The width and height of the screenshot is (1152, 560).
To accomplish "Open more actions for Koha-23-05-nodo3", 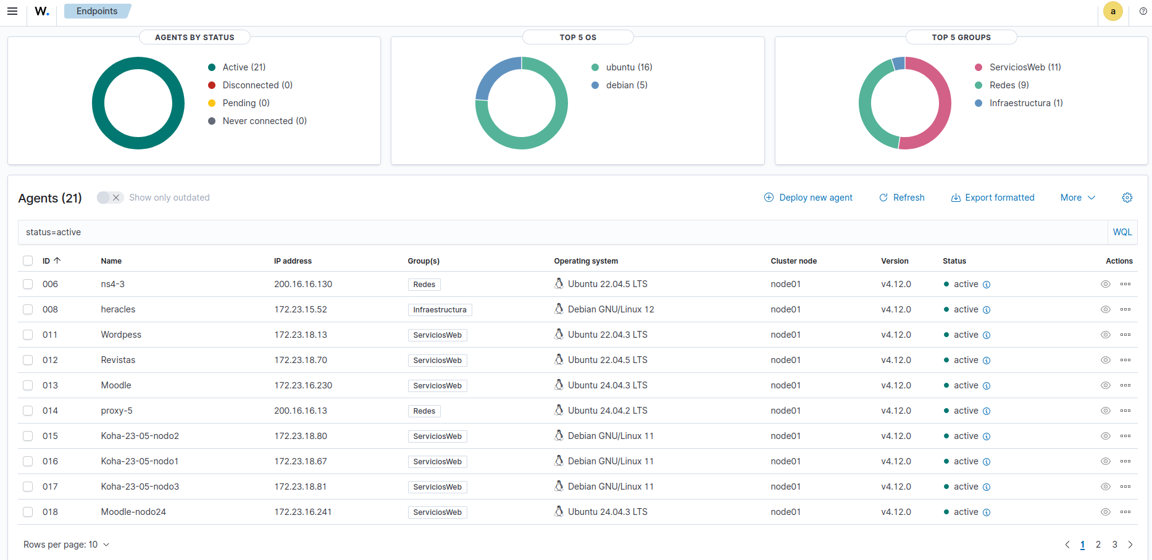I will (x=1125, y=487).
